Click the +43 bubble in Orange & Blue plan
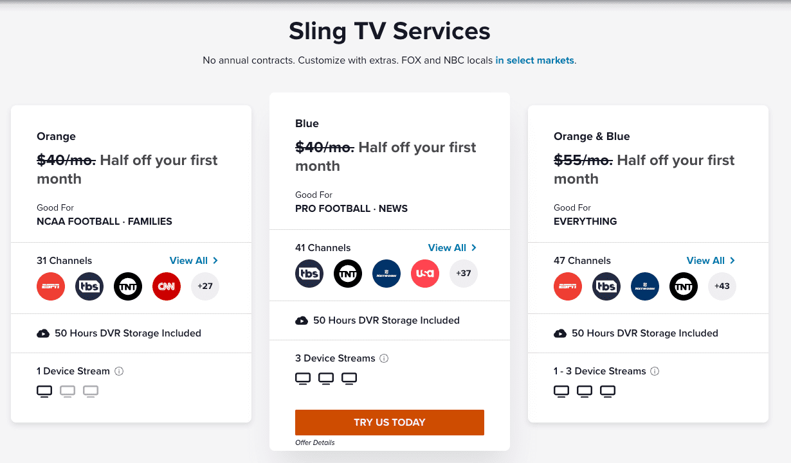The image size is (791, 463). tap(722, 286)
